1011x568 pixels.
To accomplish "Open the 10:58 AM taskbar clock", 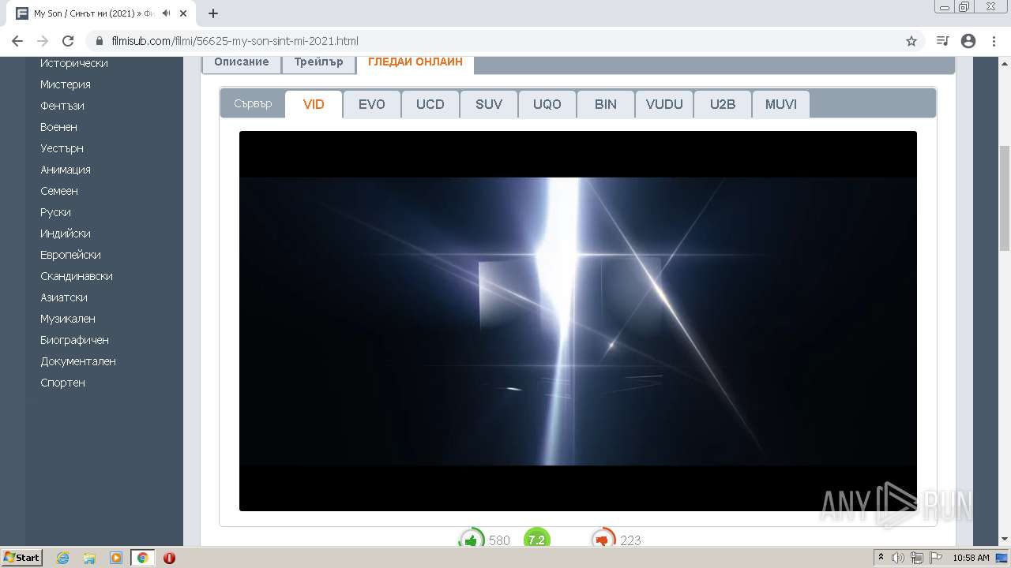I will pos(971,558).
